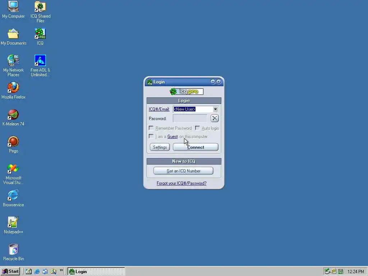368x276 pixels.
Task: Click the Connect button
Action: [195, 147]
